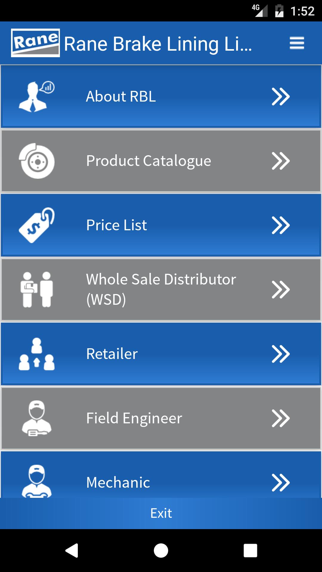Tap the Mechanic person icon
The image size is (322, 572).
tap(37, 481)
